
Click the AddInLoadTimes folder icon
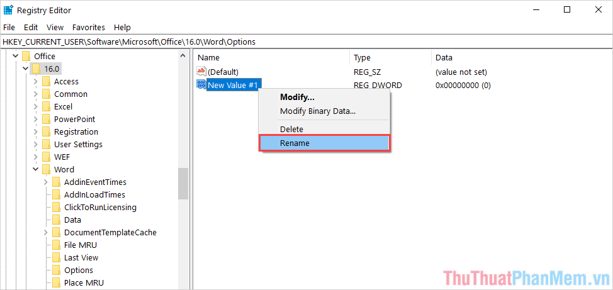click(57, 194)
